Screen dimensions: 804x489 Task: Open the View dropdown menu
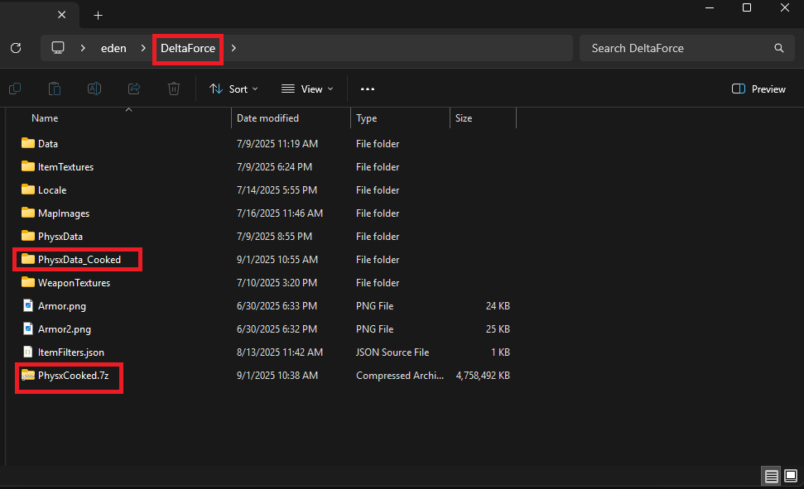pos(307,89)
